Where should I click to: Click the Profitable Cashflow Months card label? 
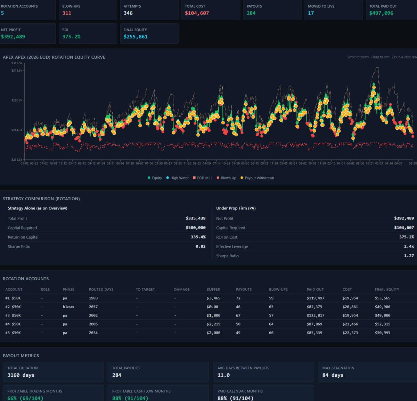[141, 391]
